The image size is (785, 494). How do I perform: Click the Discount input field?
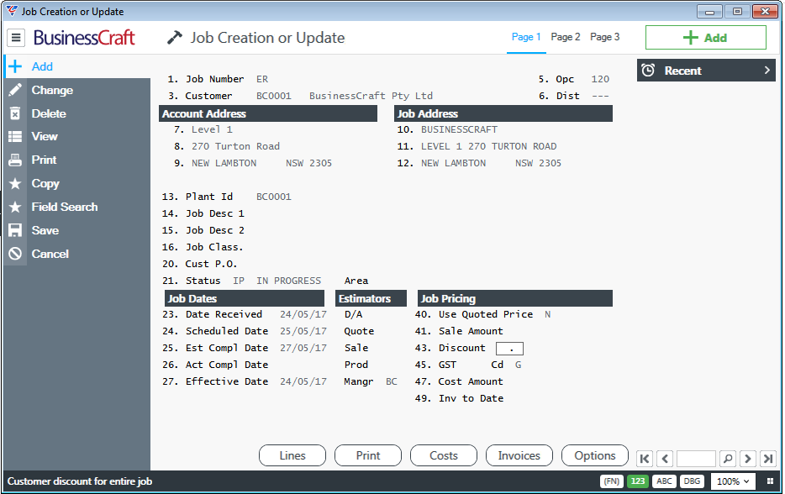[509, 349]
